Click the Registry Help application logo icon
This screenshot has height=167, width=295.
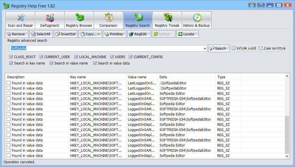point(6,6)
